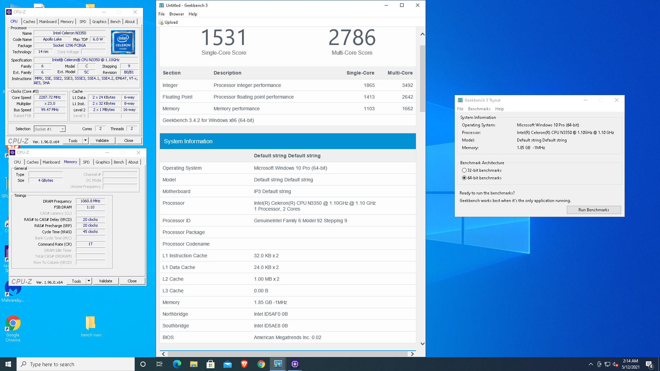Viewport: 660px width, 371px height.
Task: Click Geekbench scrollbar up arrow
Action: [x=422, y=34]
